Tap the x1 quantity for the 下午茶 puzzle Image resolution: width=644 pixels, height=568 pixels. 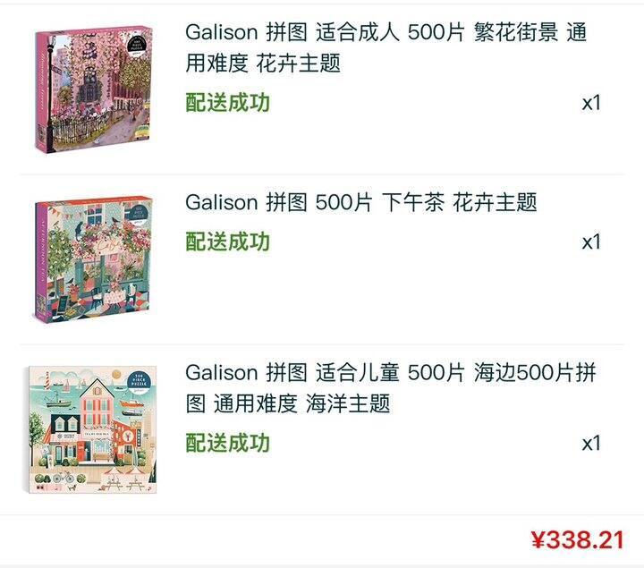tap(591, 242)
